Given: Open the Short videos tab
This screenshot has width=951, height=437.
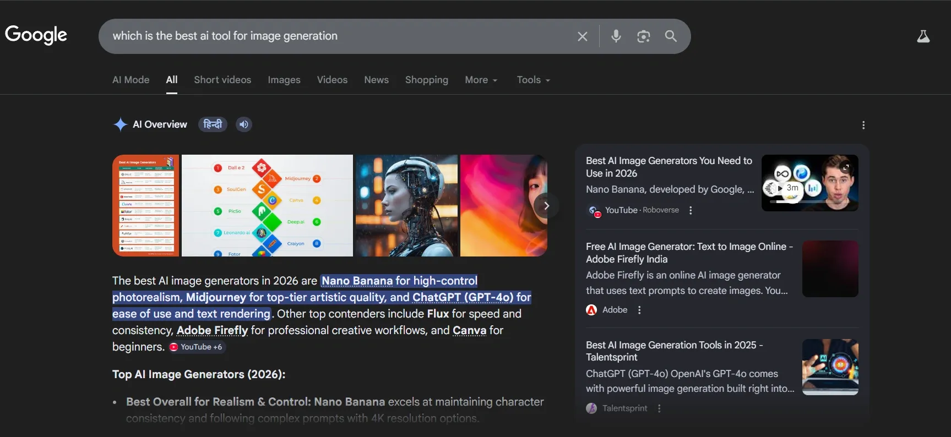Looking at the screenshot, I should [222, 80].
